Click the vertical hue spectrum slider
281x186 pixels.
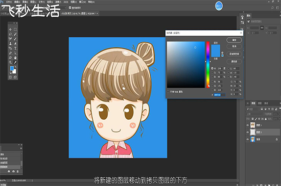click(208, 65)
